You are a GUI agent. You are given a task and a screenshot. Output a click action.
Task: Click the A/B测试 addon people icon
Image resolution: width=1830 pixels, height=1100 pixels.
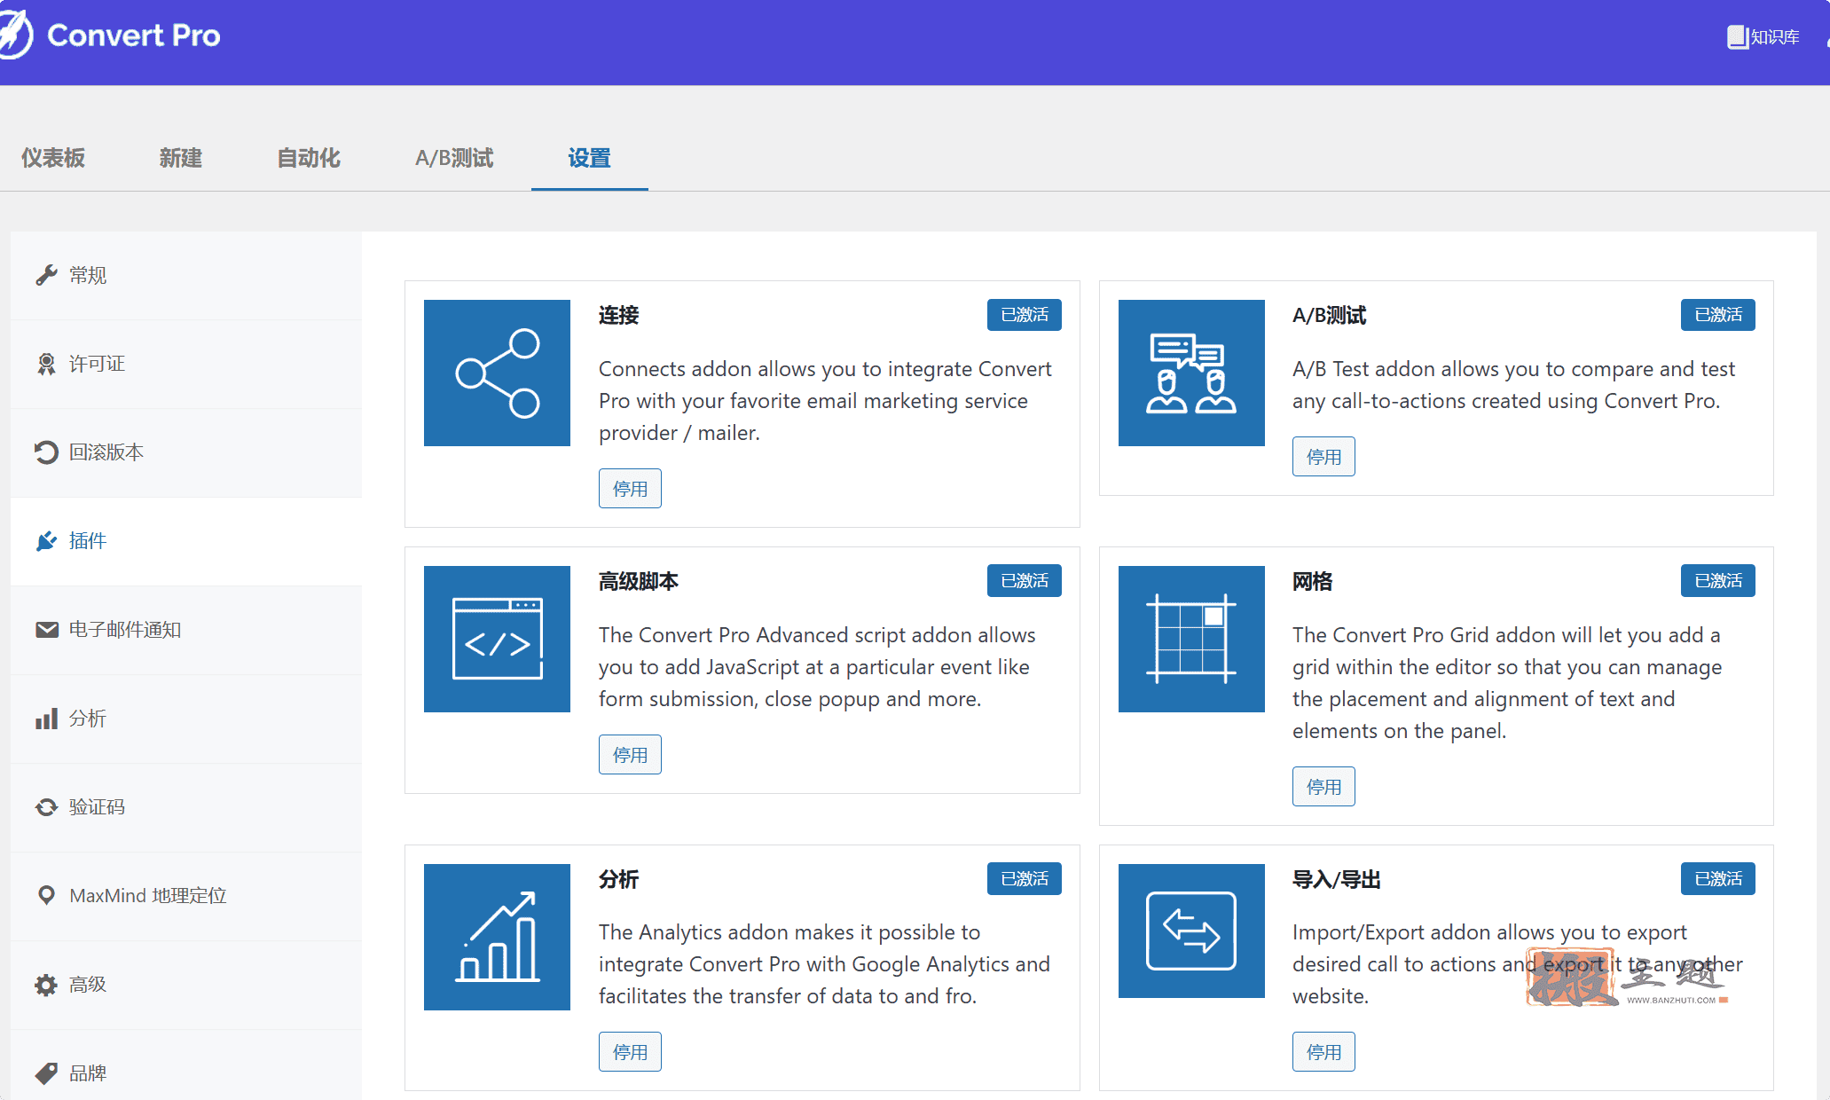[1191, 373]
